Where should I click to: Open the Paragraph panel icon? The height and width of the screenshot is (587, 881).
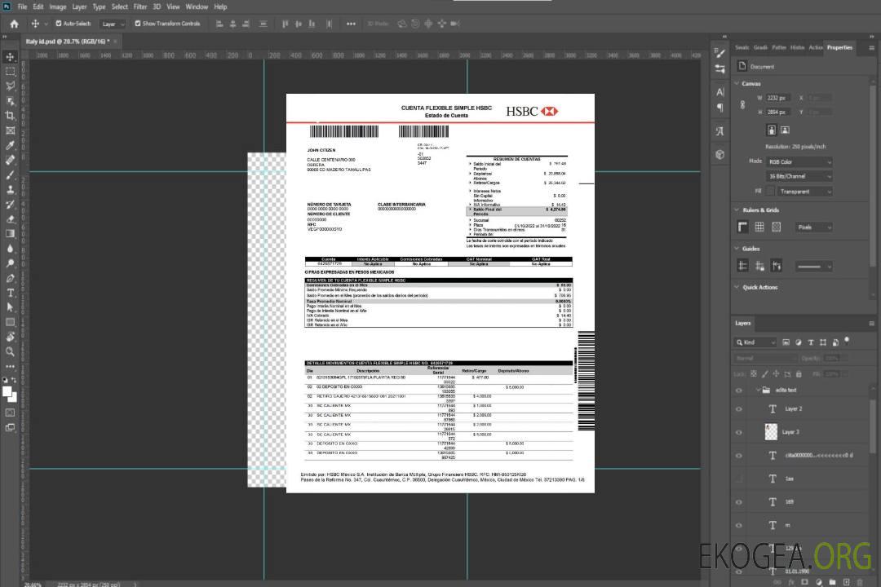[720, 108]
